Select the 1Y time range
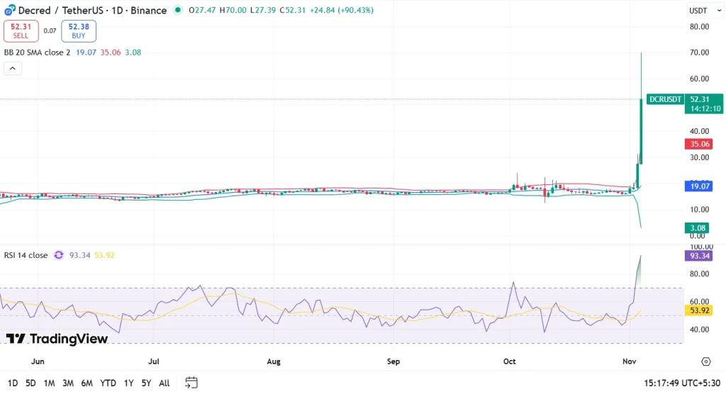The width and height of the screenshot is (726, 394). [x=129, y=383]
